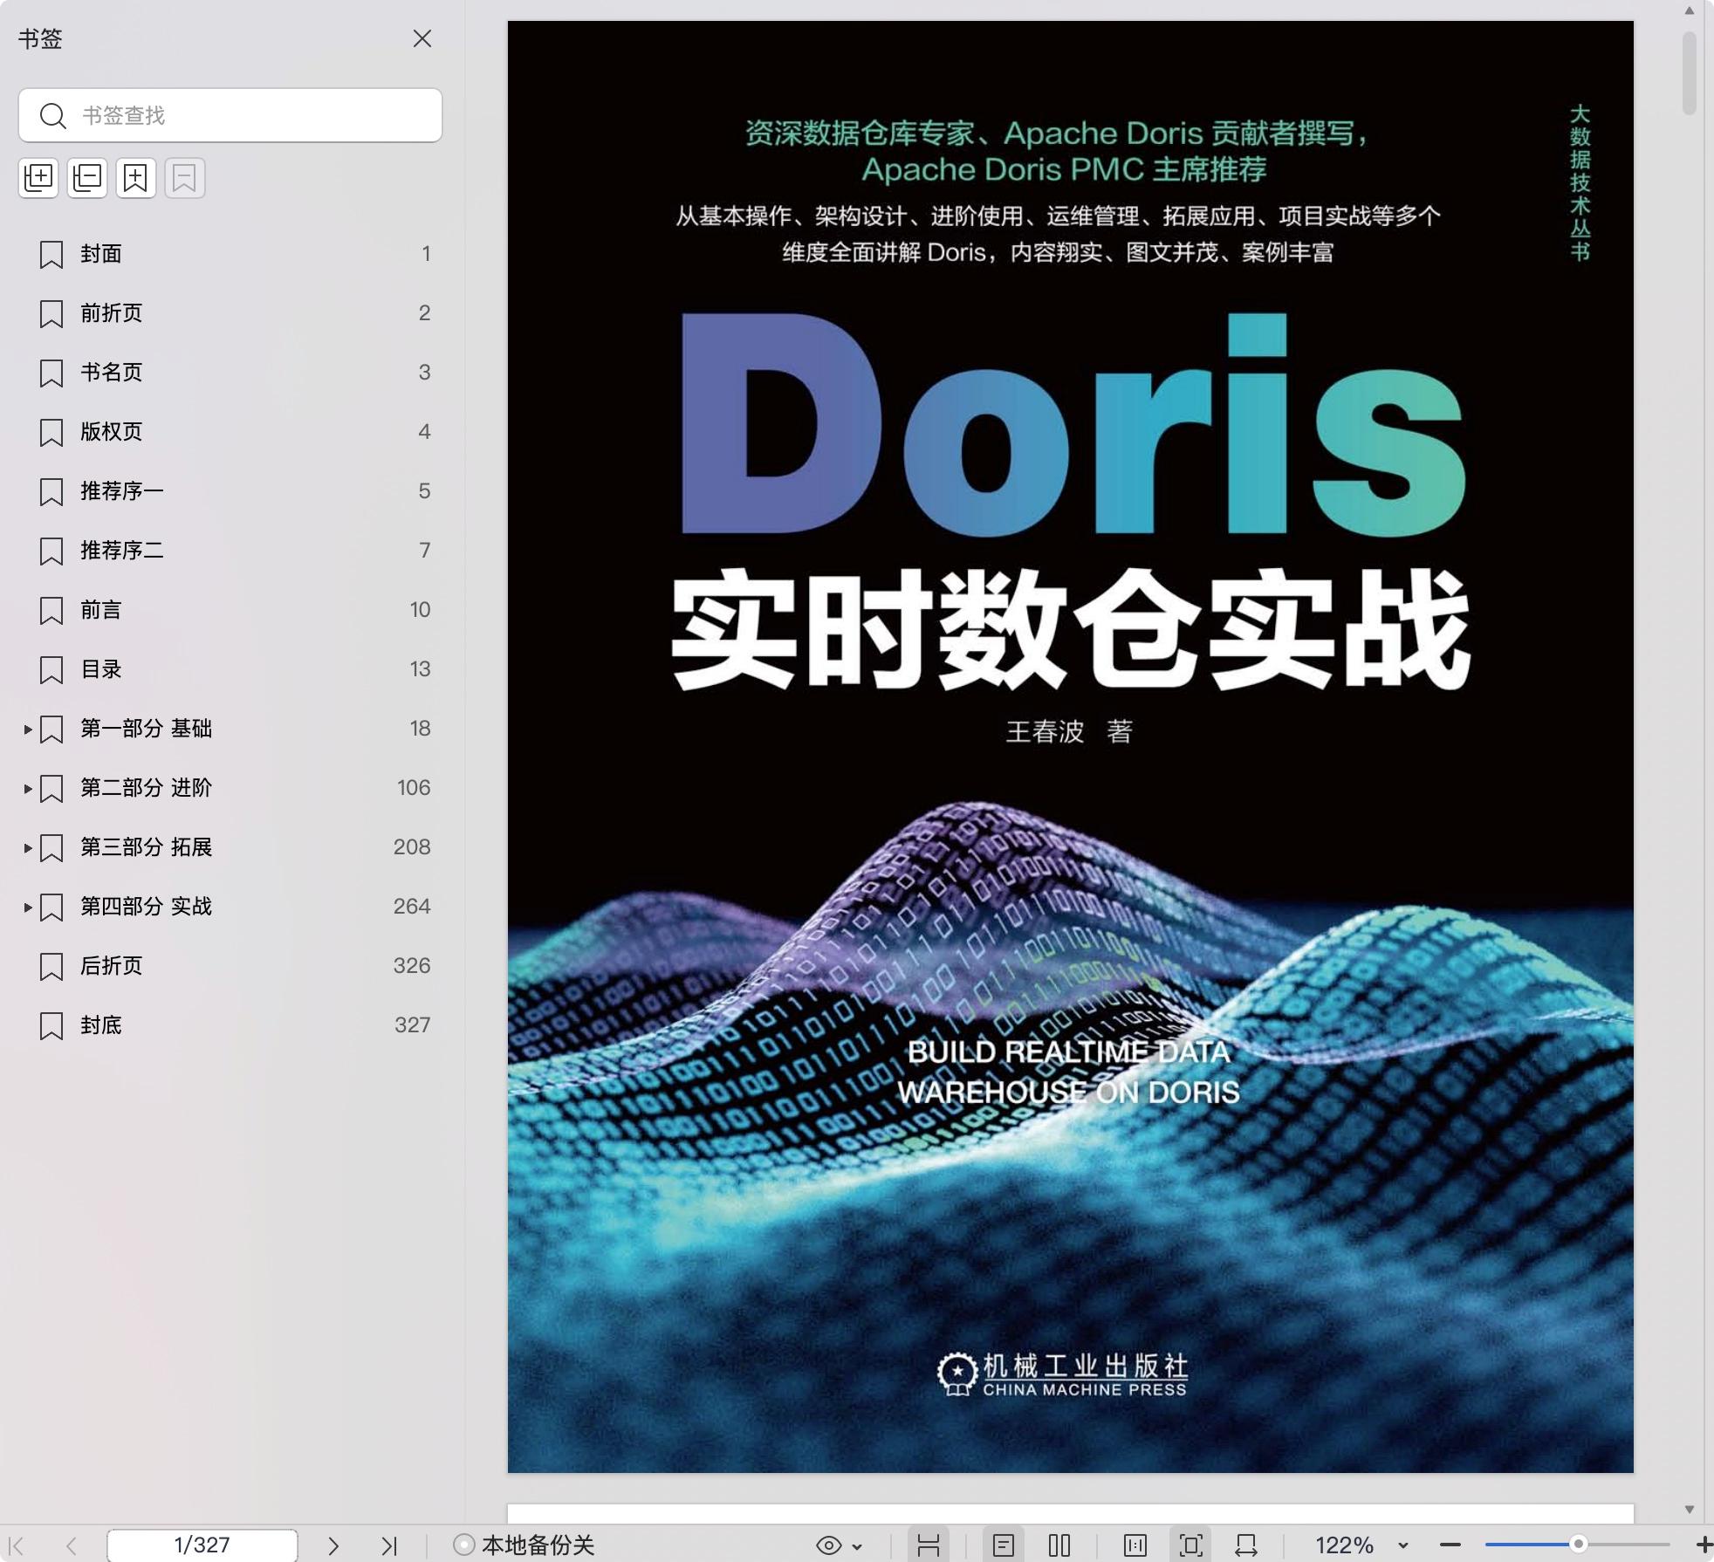Select the 版权页 bookmark

pyautogui.click(x=112, y=432)
